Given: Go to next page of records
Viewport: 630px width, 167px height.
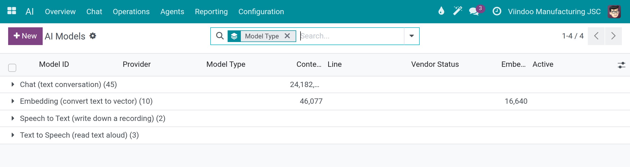Looking at the screenshot, I should [613, 36].
